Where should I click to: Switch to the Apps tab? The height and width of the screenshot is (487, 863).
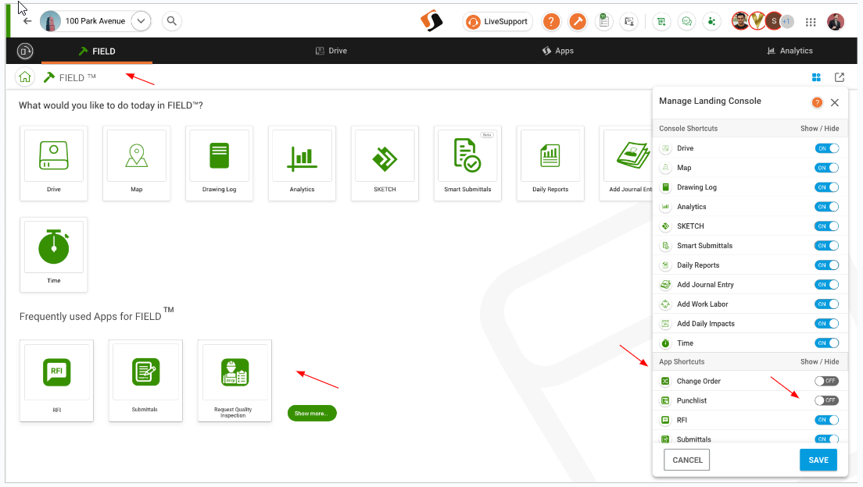[558, 51]
